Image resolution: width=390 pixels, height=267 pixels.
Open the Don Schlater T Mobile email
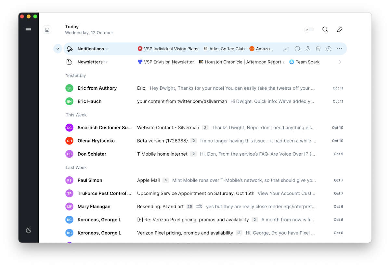click(162, 154)
